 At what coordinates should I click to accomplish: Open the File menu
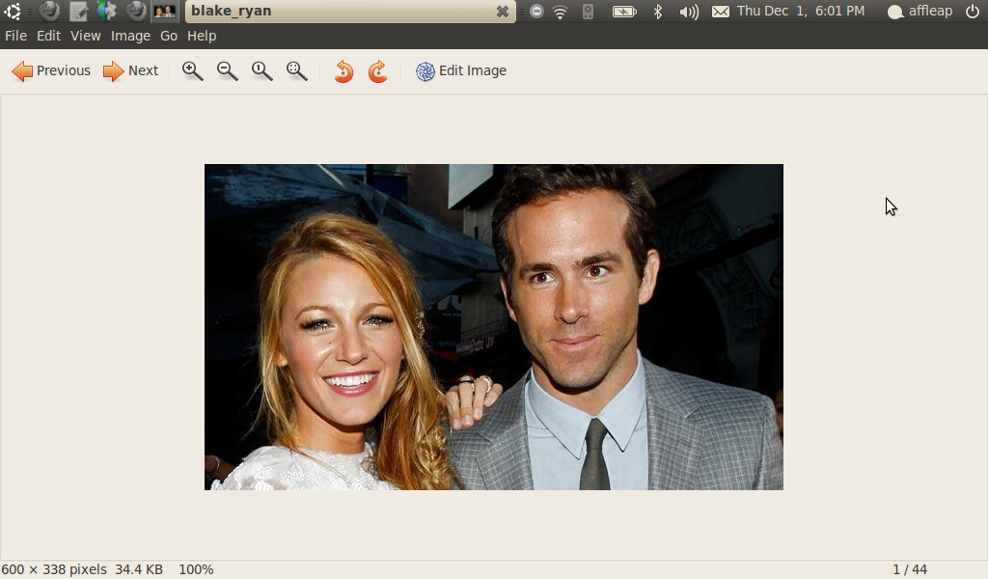click(15, 36)
